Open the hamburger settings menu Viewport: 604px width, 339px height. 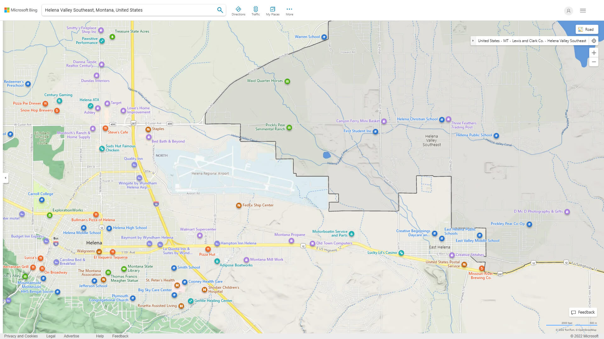coord(583,11)
